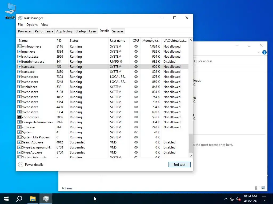Switch to the Startup tab

[x=81, y=31]
